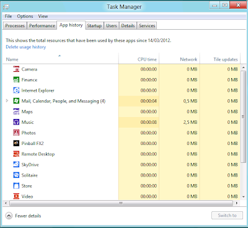The image size is (248, 228).
Task: Select the Video row name
Action: tap(27, 196)
